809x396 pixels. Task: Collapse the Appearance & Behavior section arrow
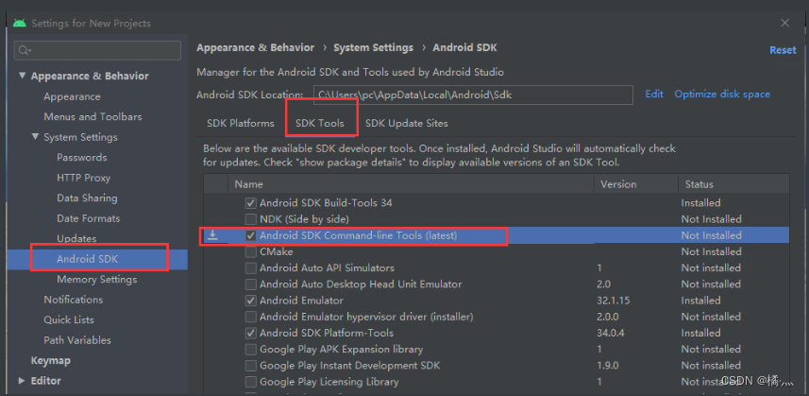click(23, 76)
